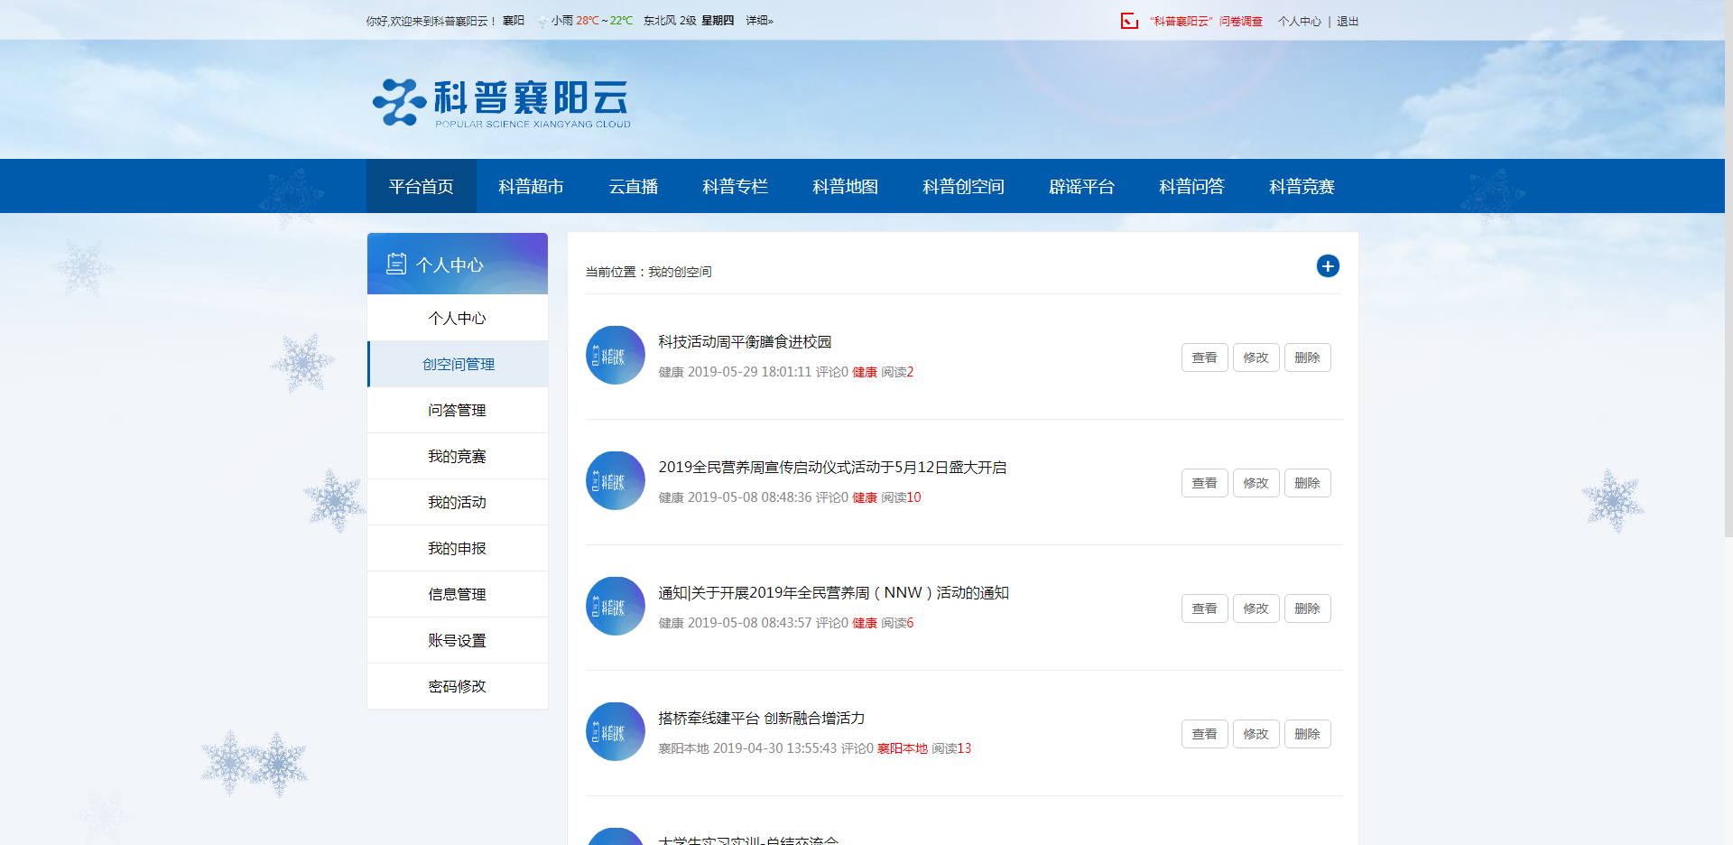
Task: Expand weather details via 详细» link
Action: point(759,21)
